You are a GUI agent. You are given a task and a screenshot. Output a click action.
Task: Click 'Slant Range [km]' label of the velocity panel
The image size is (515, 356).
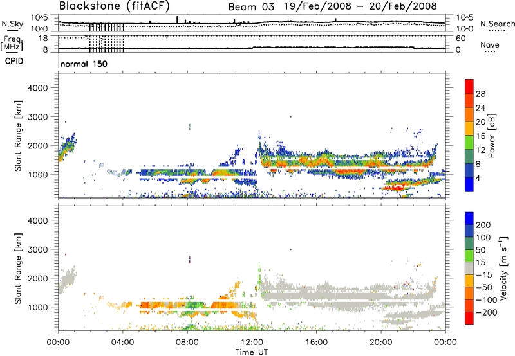pyautogui.click(x=18, y=269)
